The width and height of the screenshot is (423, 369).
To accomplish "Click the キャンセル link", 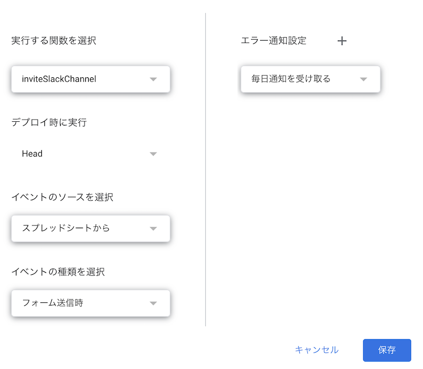I will tap(317, 350).
